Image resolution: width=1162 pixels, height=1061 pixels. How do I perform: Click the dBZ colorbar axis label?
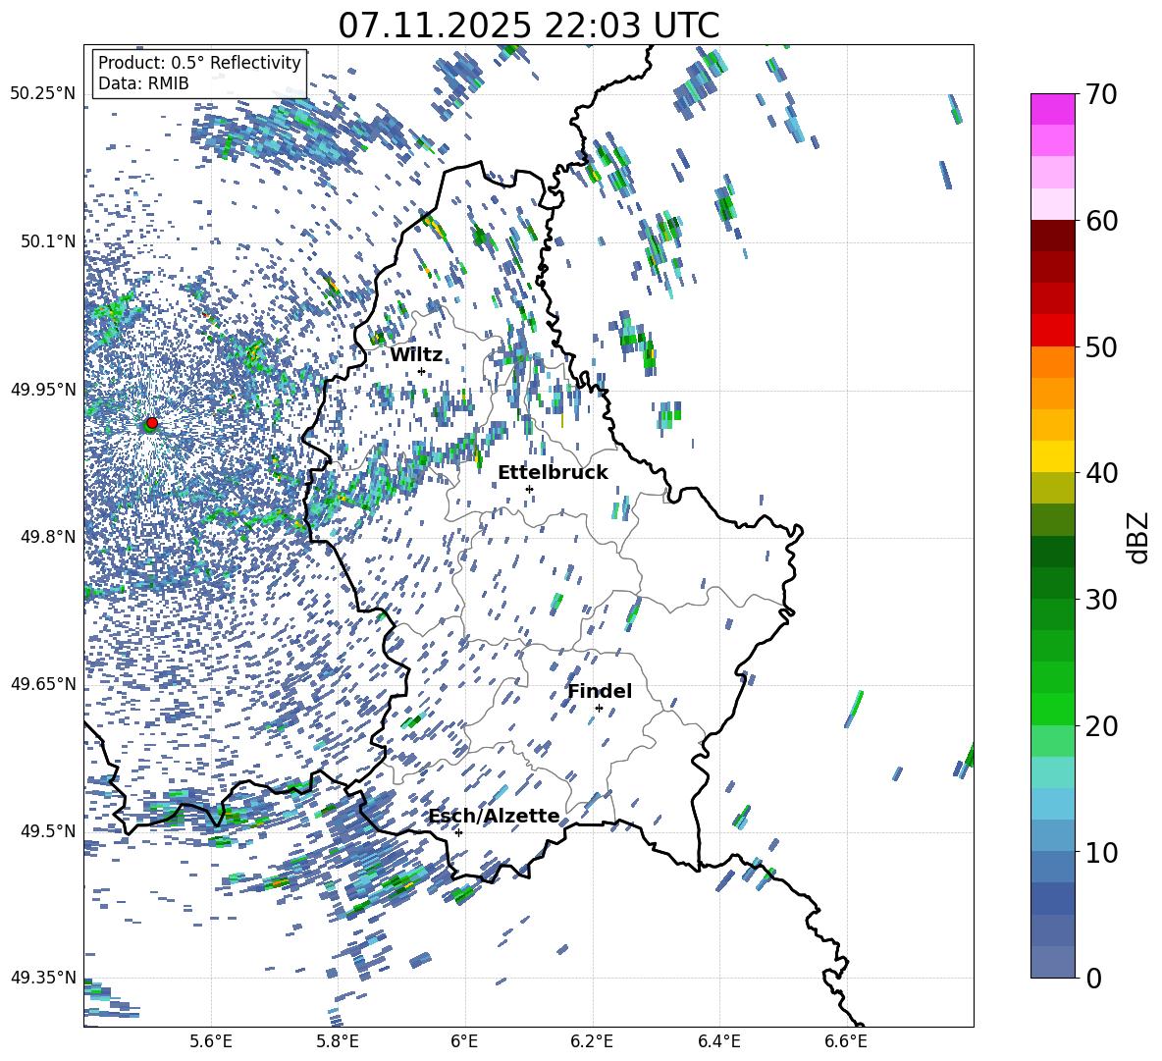(1139, 537)
